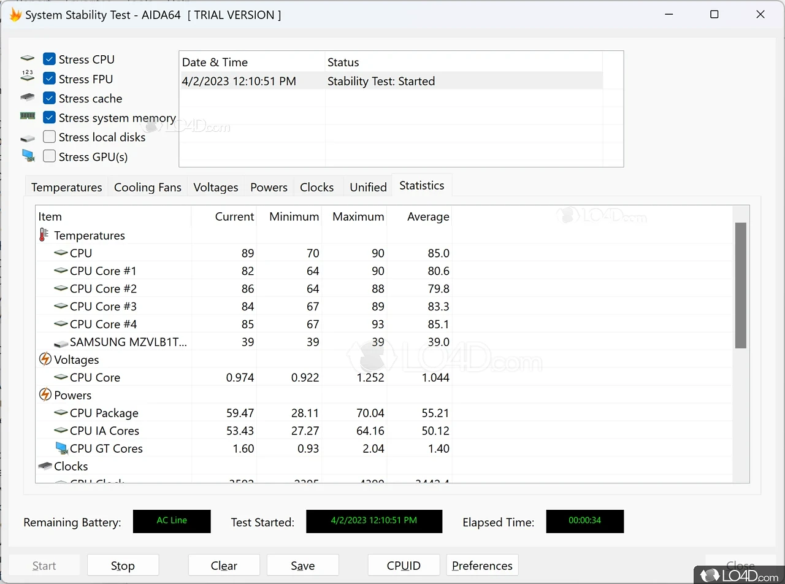This screenshot has width=785, height=584.
Task: Click the chip icon beside Stress cache
Action: (x=28, y=97)
